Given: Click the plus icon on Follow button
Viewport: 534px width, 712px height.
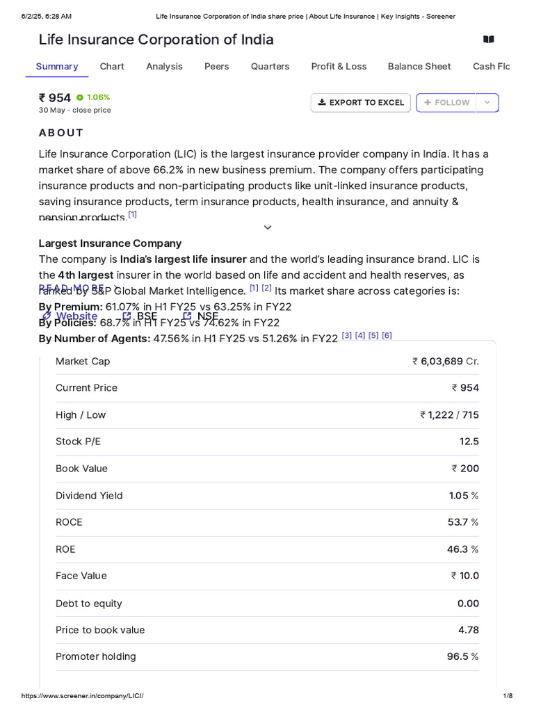Looking at the screenshot, I should point(428,103).
